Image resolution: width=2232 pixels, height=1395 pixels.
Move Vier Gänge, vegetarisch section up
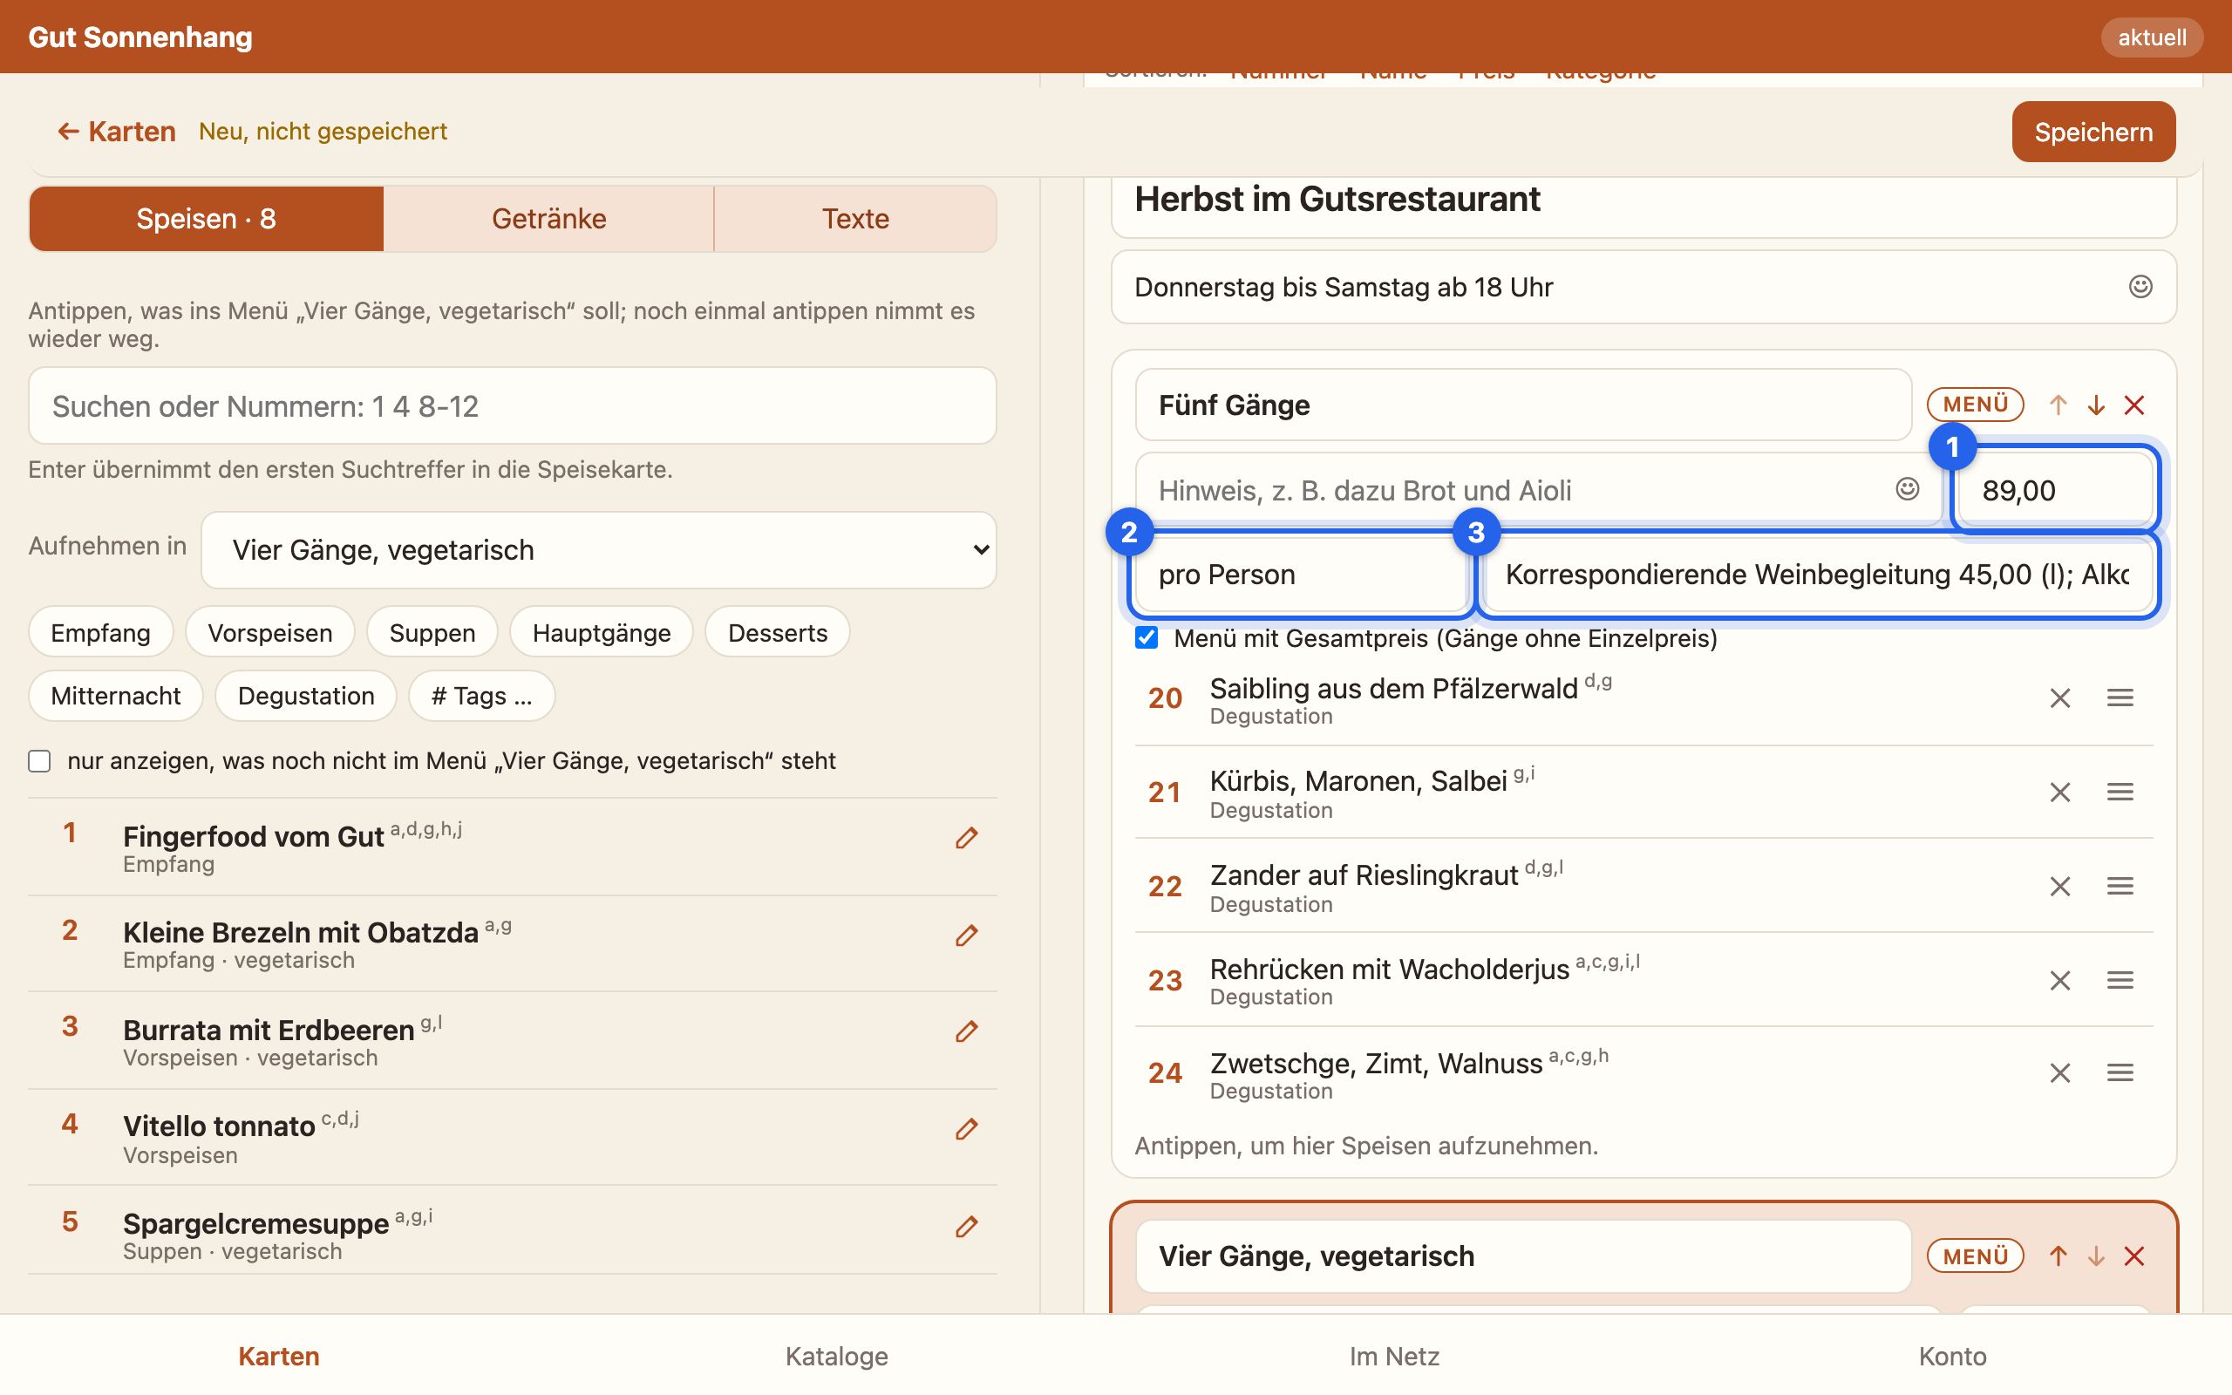pyautogui.click(x=2058, y=1255)
